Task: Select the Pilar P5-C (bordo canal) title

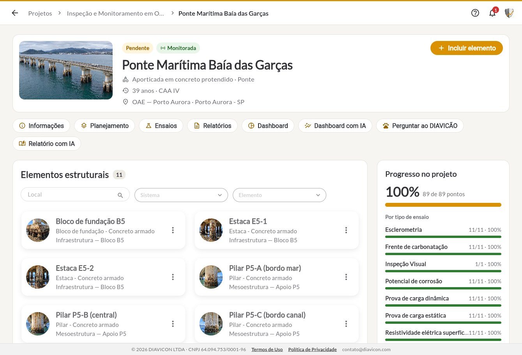Action: coord(267,315)
